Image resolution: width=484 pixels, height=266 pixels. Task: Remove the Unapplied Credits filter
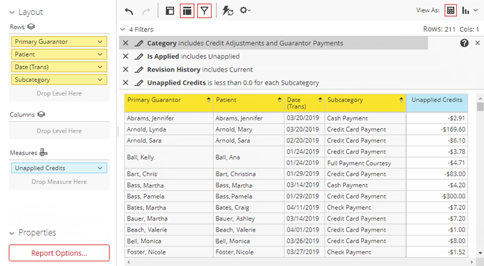[x=126, y=83]
